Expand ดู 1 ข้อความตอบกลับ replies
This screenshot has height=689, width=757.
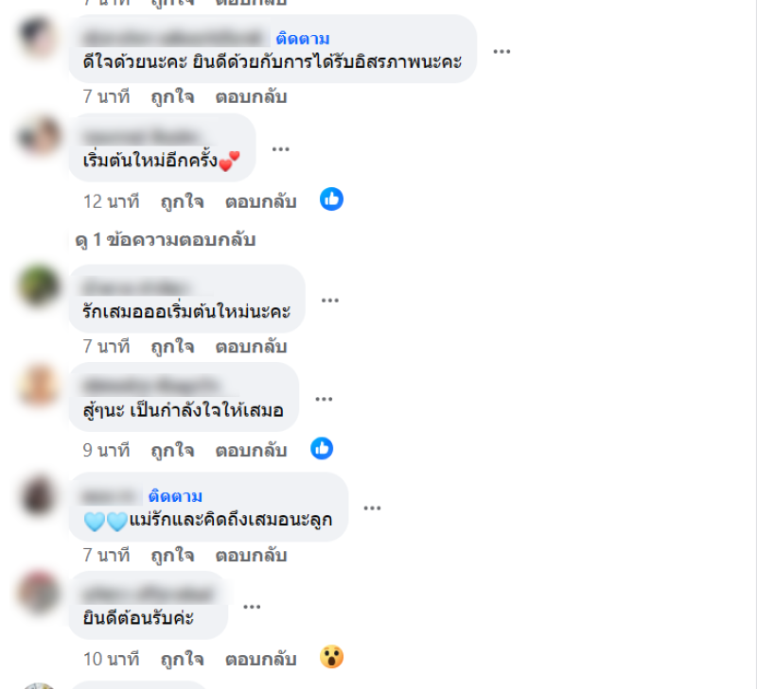[165, 240]
